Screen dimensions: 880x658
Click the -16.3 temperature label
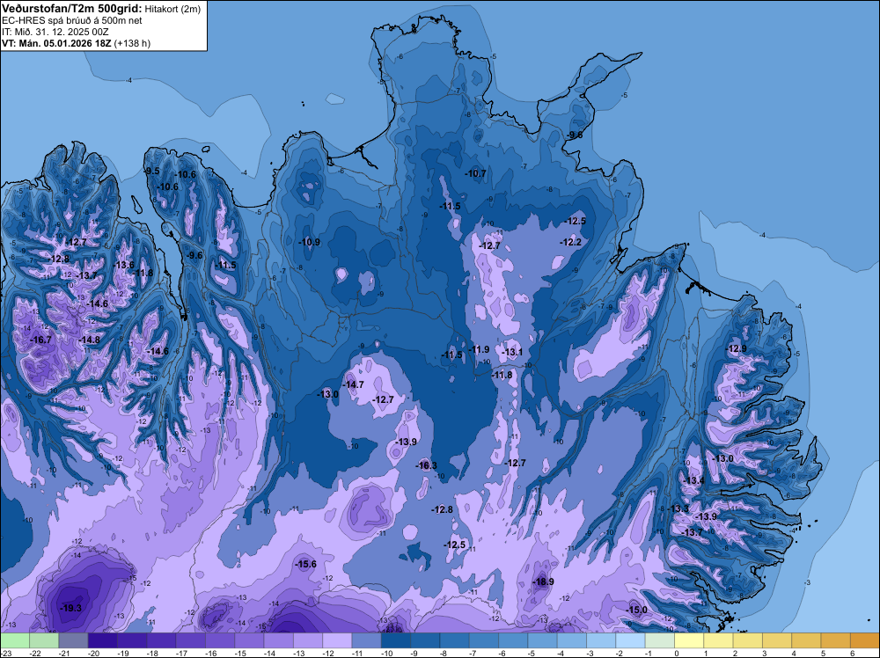tap(426, 465)
